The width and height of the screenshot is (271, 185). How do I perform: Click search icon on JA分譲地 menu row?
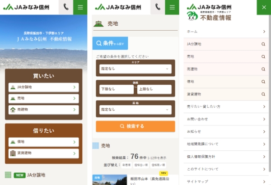pyautogui.click(x=263, y=44)
